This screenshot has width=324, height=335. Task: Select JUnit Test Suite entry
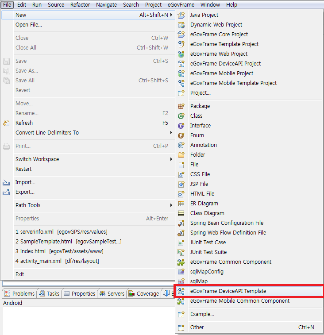[x=249, y=252]
